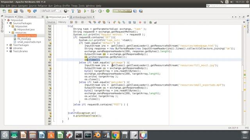Open the default configuration combo box
Screen dimensions: 250x140
click(x=51, y=11)
